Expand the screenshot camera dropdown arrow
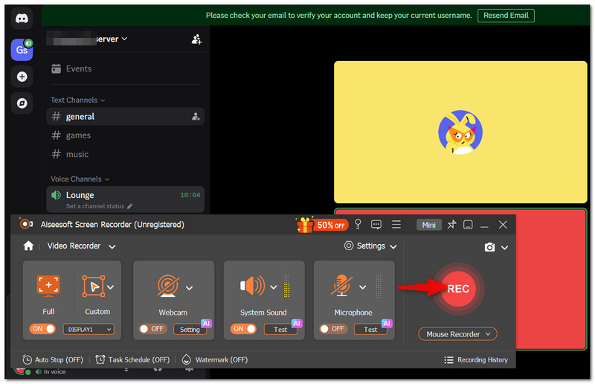Screen dimensions: 595x384 [x=504, y=248]
